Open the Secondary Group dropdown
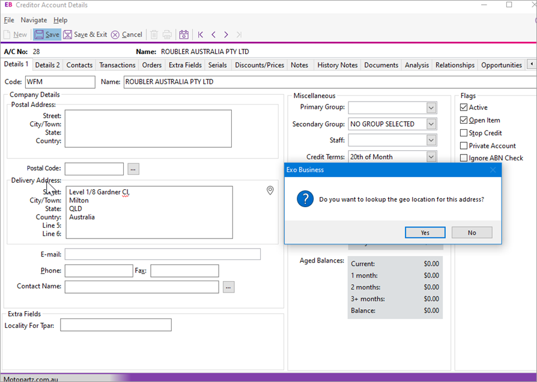Screen dimensions: 537x382 (431, 124)
